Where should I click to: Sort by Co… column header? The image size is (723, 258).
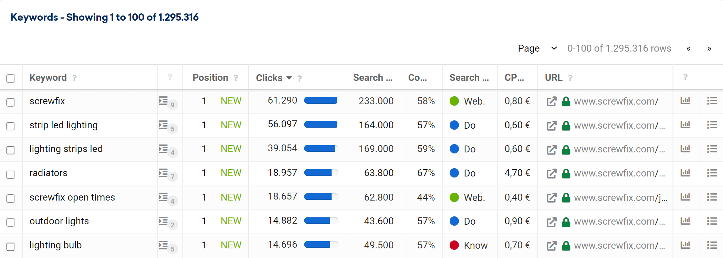pyautogui.click(x=417, y=78)
